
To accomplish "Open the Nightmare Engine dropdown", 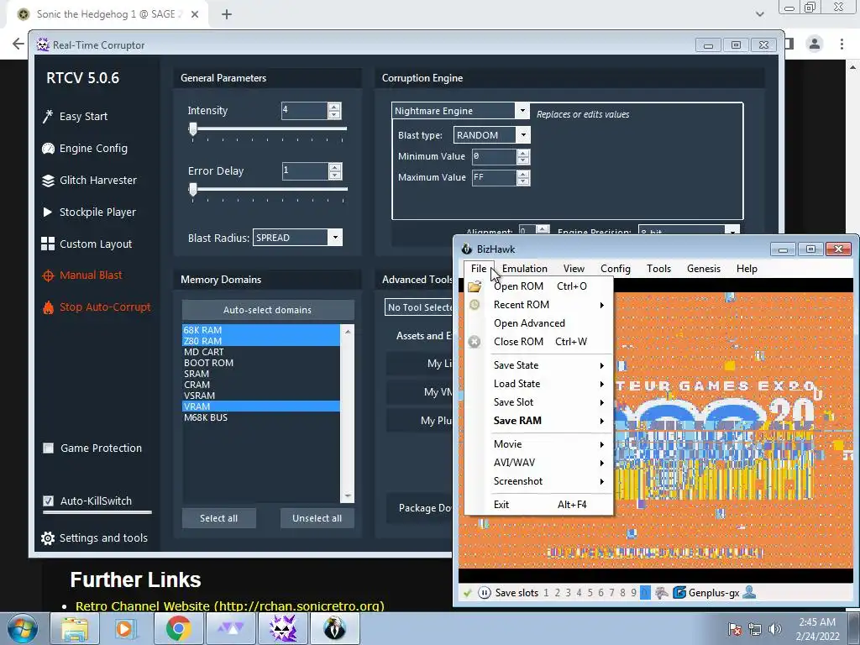I will pos(522,111).
